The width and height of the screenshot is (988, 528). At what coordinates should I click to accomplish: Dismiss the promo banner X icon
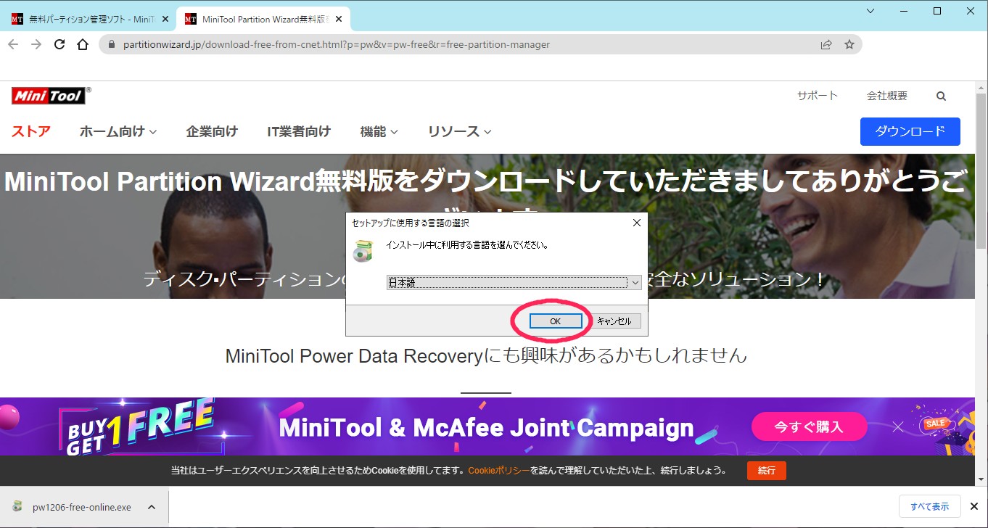(x=897, y=426)
